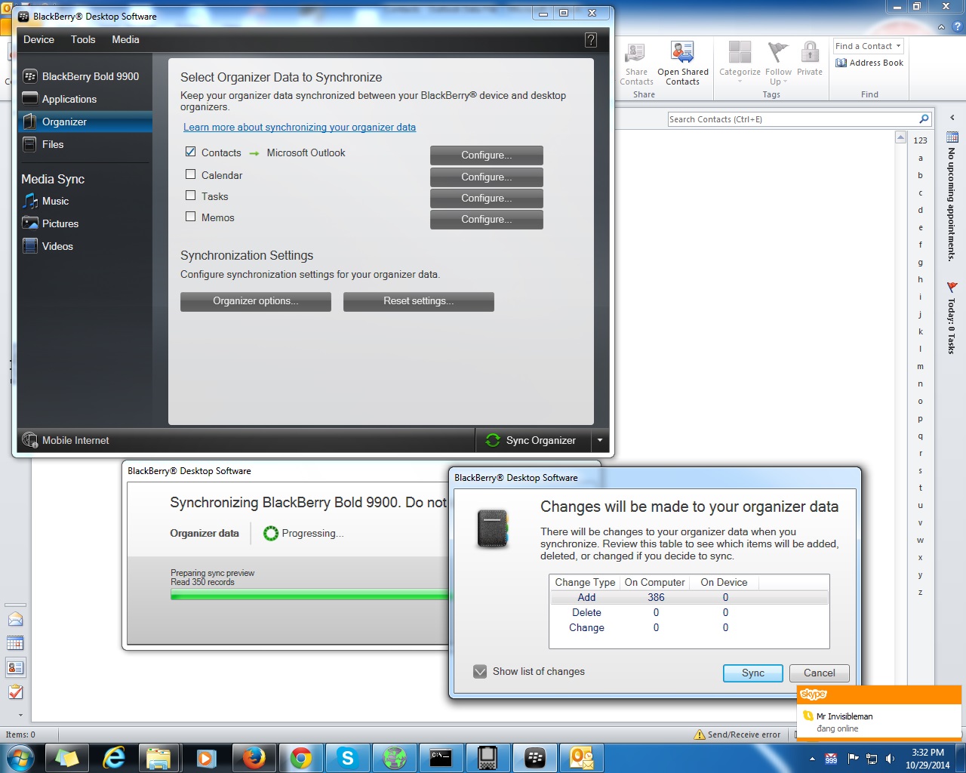Open Firefox from taskbar
Screen dimensions: 966x773
click(x=254, y=758)
